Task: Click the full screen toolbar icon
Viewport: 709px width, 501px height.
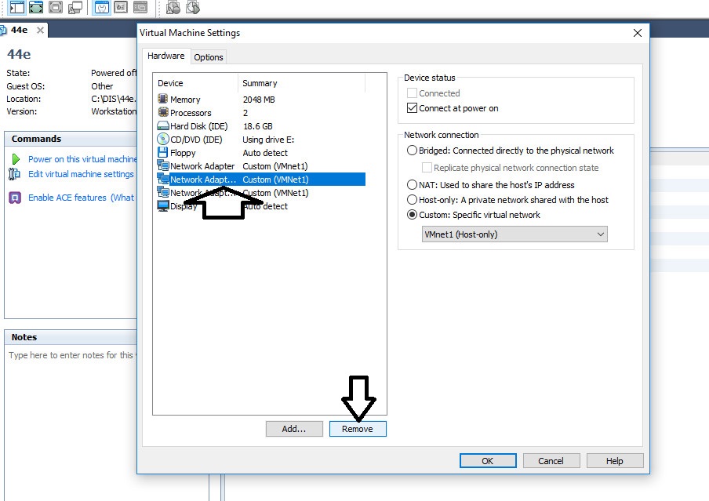Action: click(x=35, y=8)
